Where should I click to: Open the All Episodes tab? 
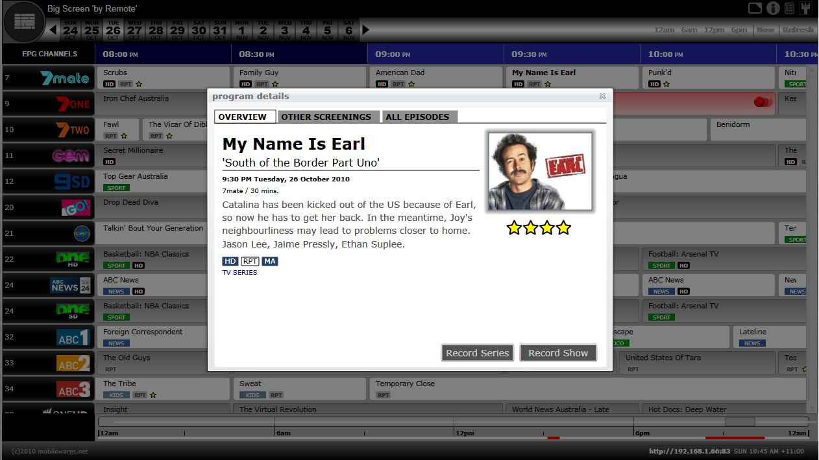click(x=420, y=117)
